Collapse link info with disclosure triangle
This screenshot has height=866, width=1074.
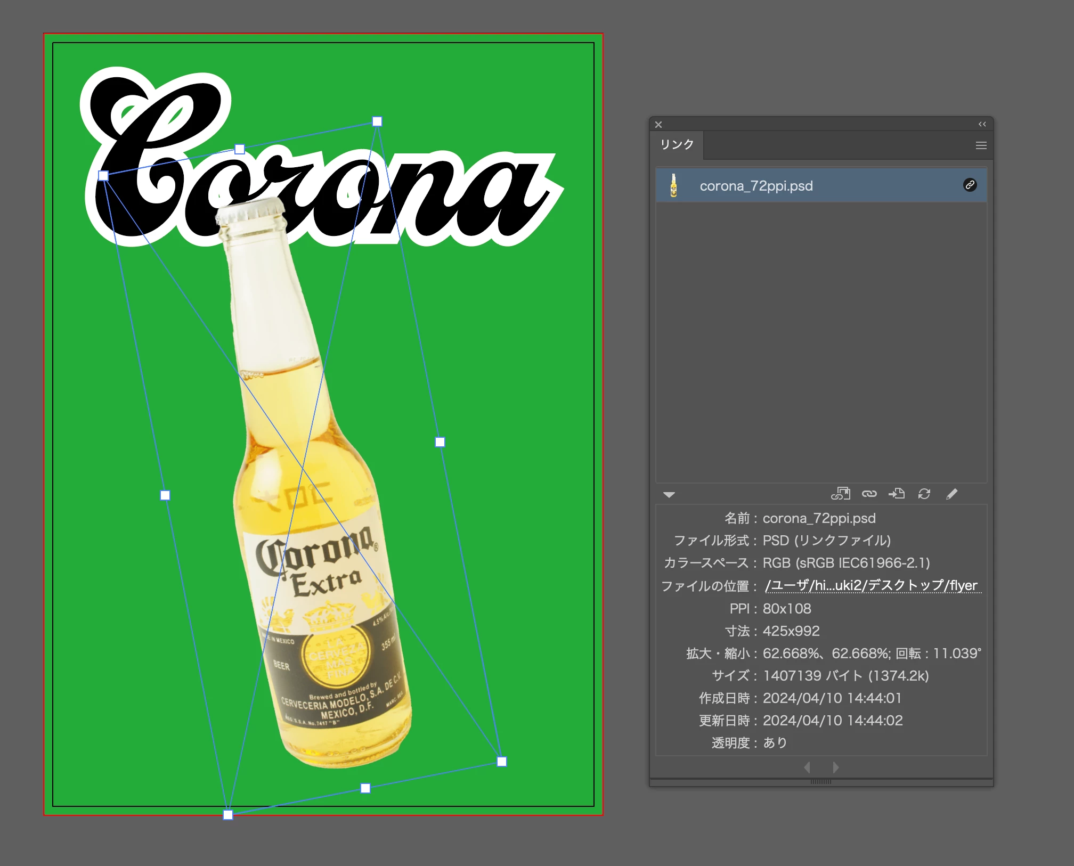click(x=669, y=495)
